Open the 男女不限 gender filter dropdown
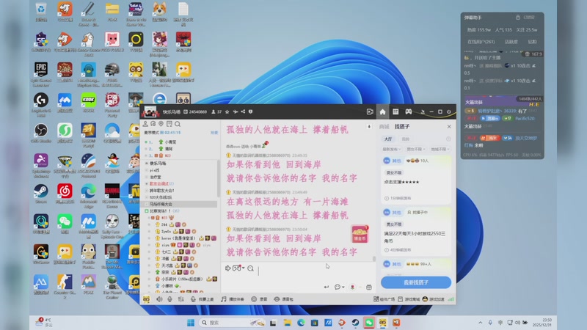The height and width of the screenshot is (330, 587). point(416,149)
